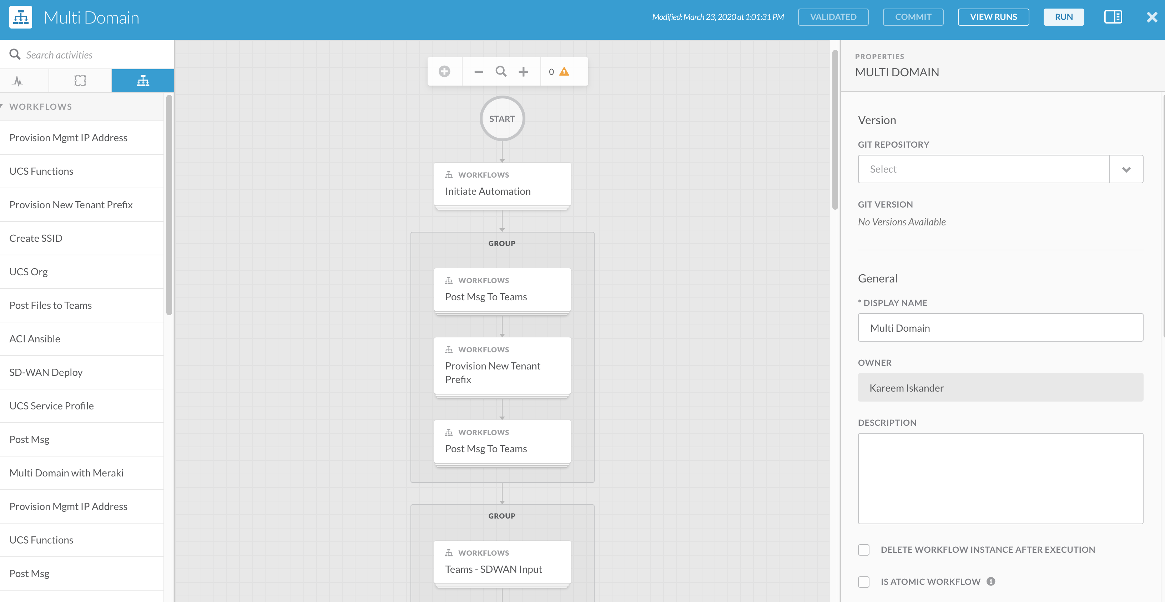1165x602 pixels.
Task: Click the zoom out minus icon
Action: (x=479, y=71)
